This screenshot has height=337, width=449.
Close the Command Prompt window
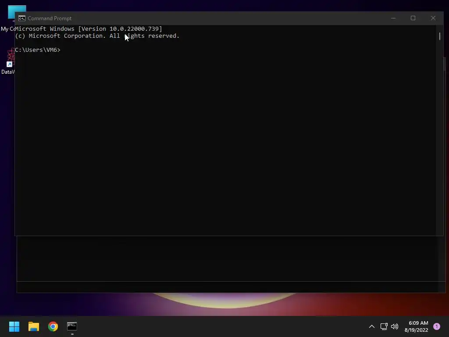pos(433,18)
